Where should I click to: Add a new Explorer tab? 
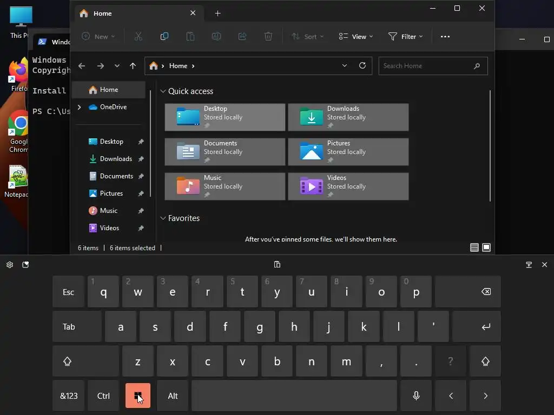click(217, 14)
